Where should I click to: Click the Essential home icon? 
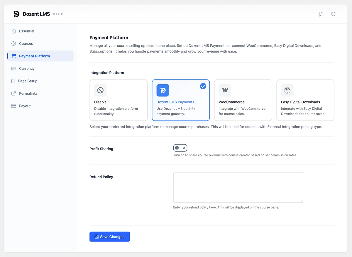13,31
